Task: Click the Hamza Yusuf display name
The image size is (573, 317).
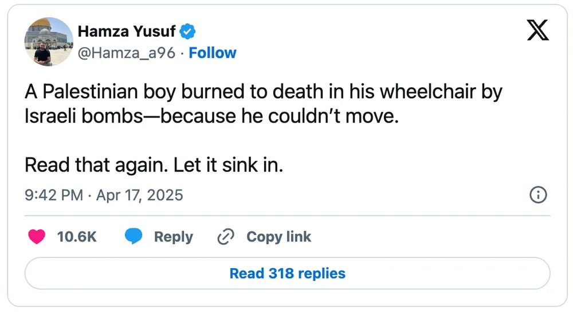Action: coord(127,31)
